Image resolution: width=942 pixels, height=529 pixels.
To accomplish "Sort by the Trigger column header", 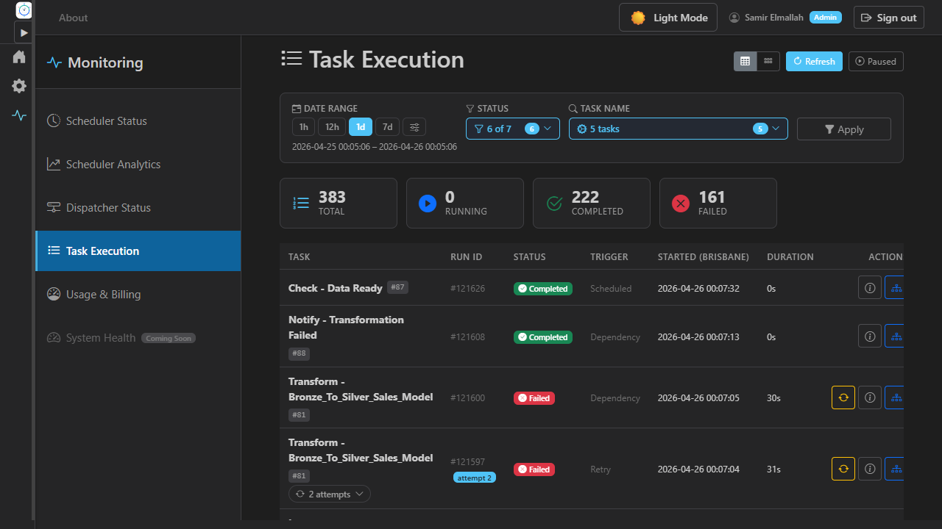I will 609,256.
